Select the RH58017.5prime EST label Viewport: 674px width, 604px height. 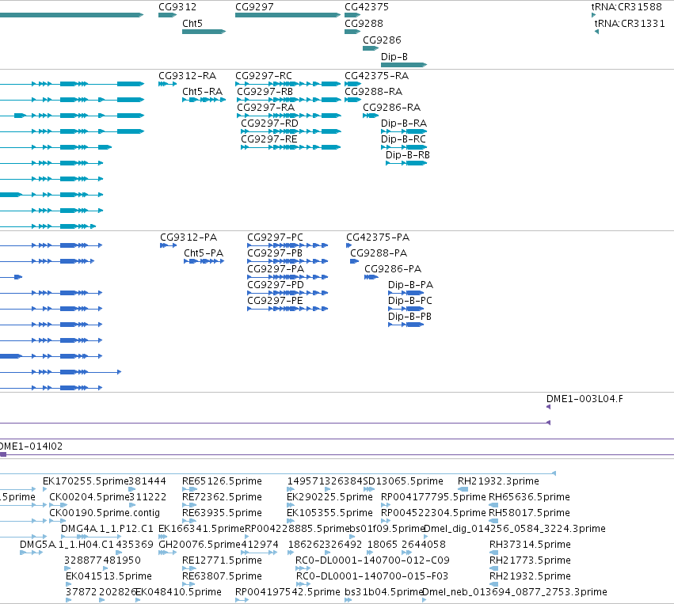tap(530, 513)
